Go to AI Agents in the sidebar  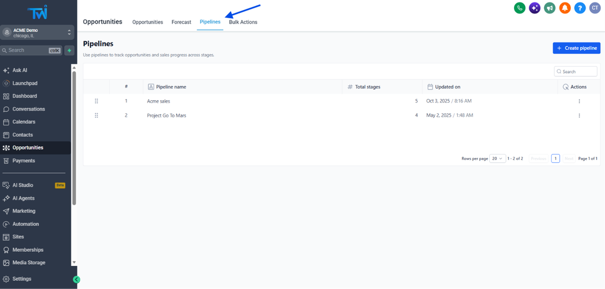click(23, 198)
